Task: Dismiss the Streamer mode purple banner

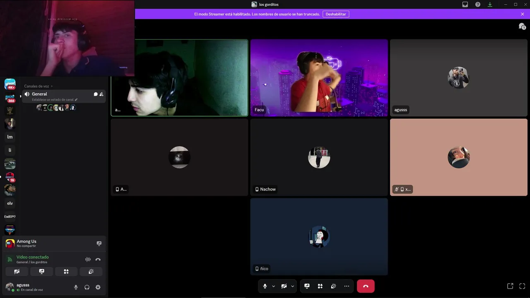Action: 523,14
